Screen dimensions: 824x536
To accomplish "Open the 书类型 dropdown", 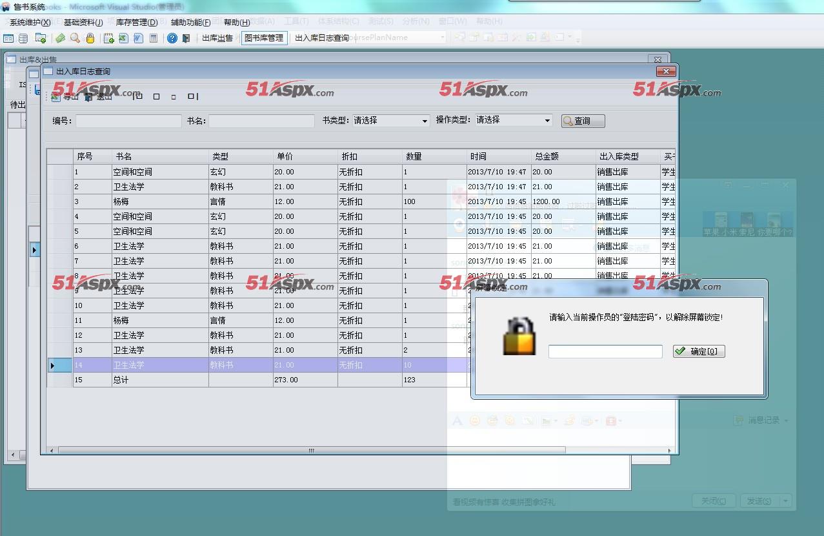I will [424, 121].
